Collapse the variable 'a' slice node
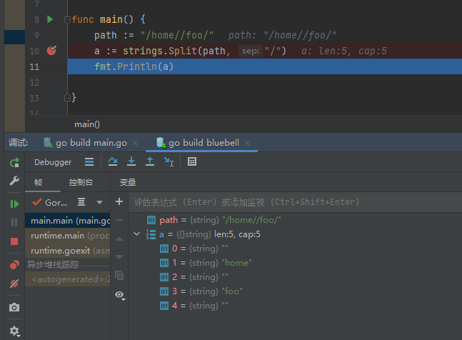 coord(137,234)
